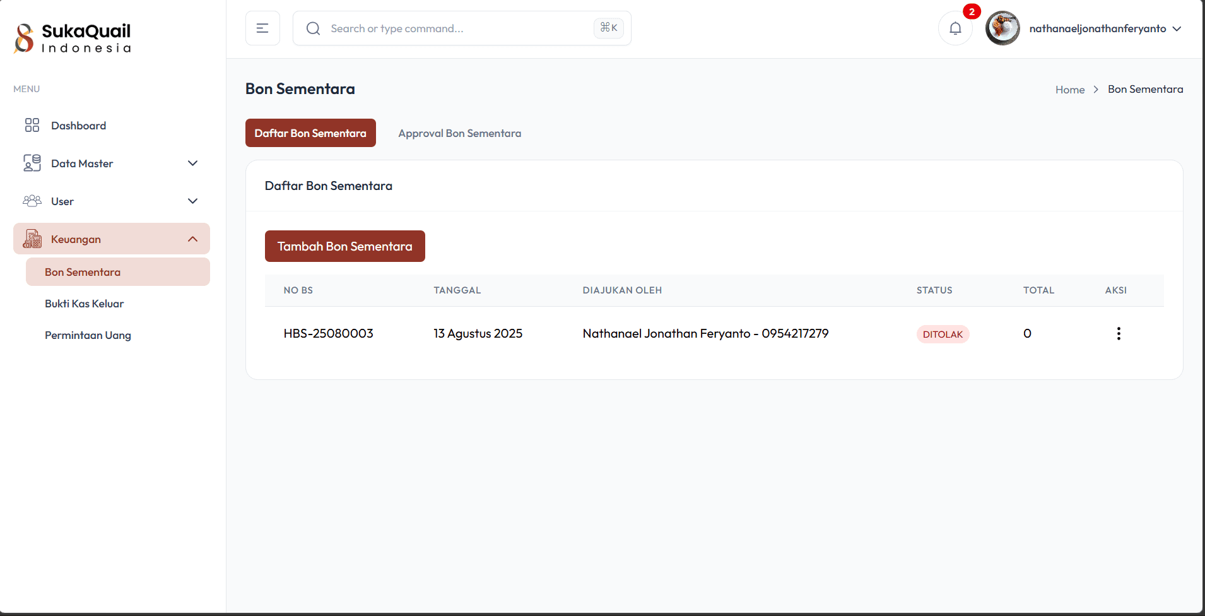The height and width of the screenshot is (616, 1205).
Task: Click the Keuangan calculator icon
Action: pos(32,239)
